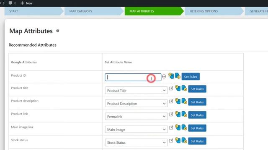The height and width of the screenshot is (150, 268).
Task: Click the 'Main image link' attribute label
Action: point(22,127)
